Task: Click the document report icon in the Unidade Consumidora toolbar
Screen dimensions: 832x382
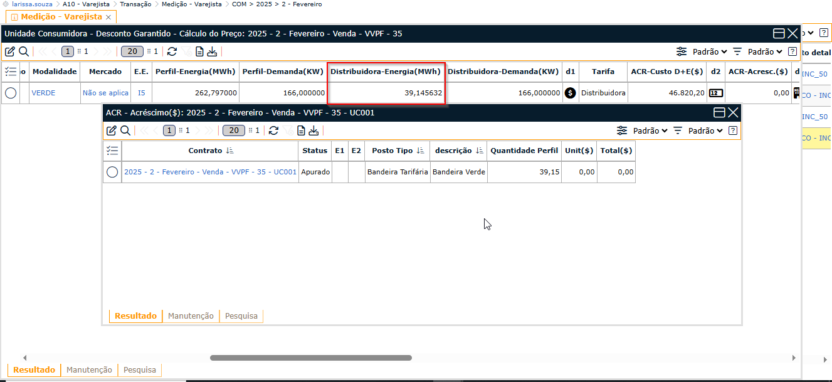Action: click(199, 51)
